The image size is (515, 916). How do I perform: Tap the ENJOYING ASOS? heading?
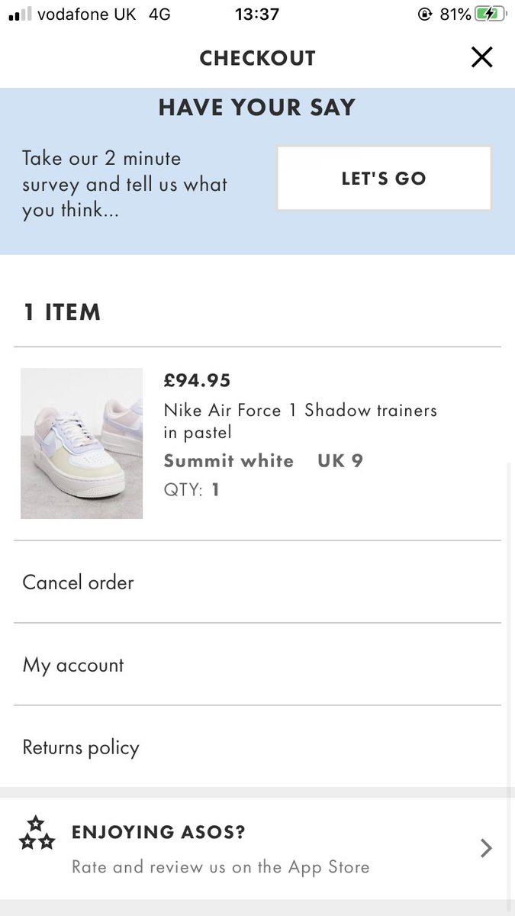click(159, 832)
